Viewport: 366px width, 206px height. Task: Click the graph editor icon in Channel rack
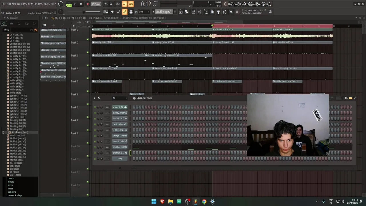(346, 98)
